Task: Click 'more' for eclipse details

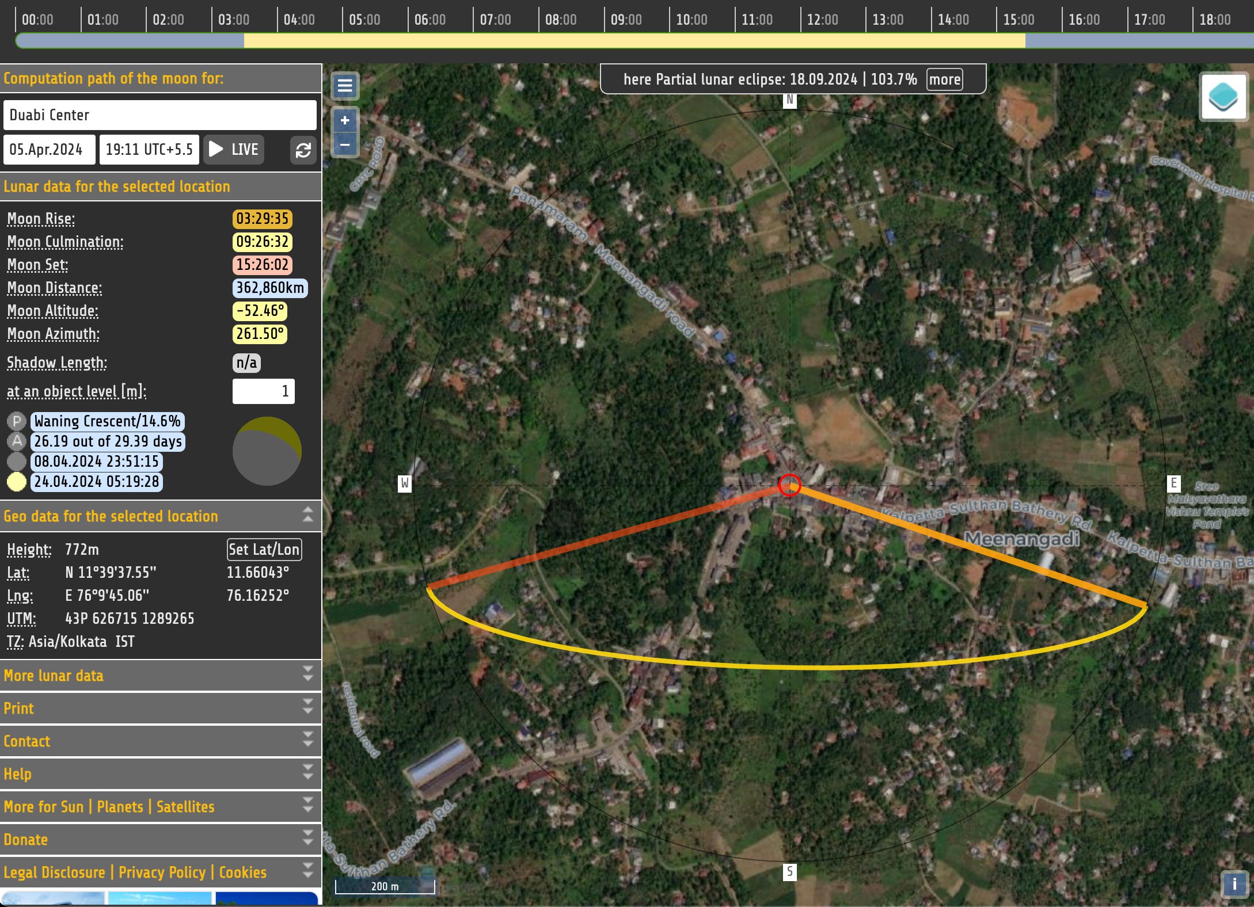Action: pos(944,79)
